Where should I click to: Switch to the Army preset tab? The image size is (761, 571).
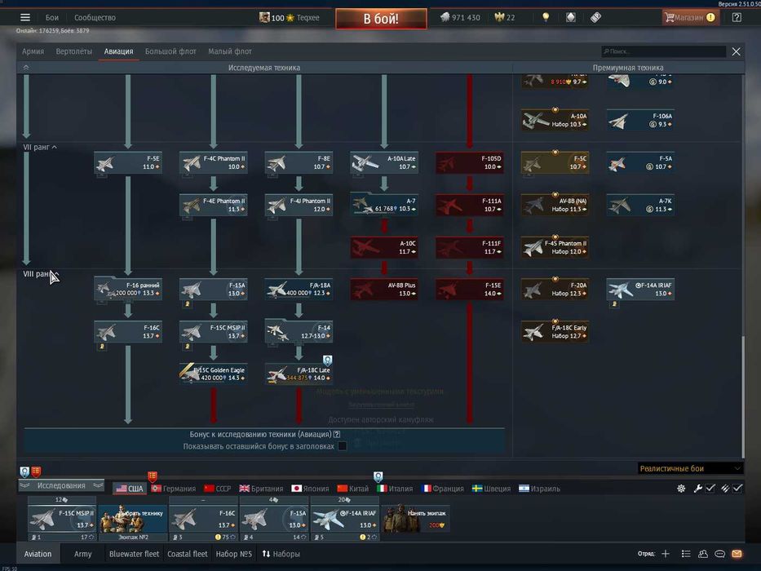[x=82, y=554]
